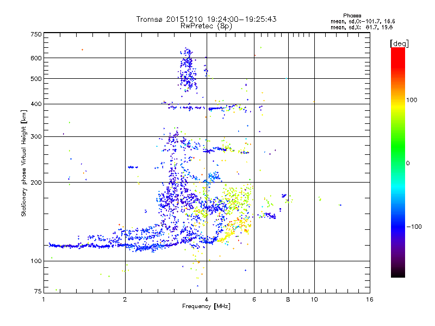Click the y-axis label '400'

pyautogui.click(x=36, y=104)
